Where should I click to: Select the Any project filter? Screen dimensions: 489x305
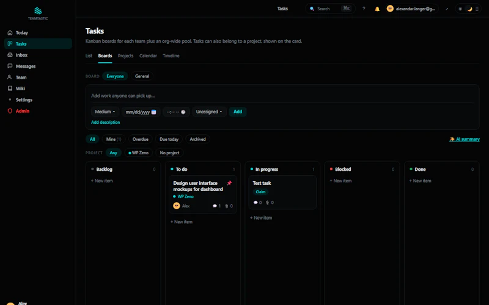pyautogui.click(x=113, y=153)
